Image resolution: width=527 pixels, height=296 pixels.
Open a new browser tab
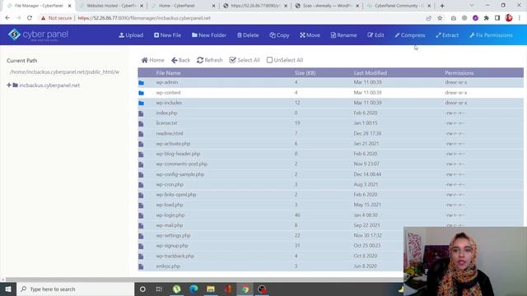(442, 6)
